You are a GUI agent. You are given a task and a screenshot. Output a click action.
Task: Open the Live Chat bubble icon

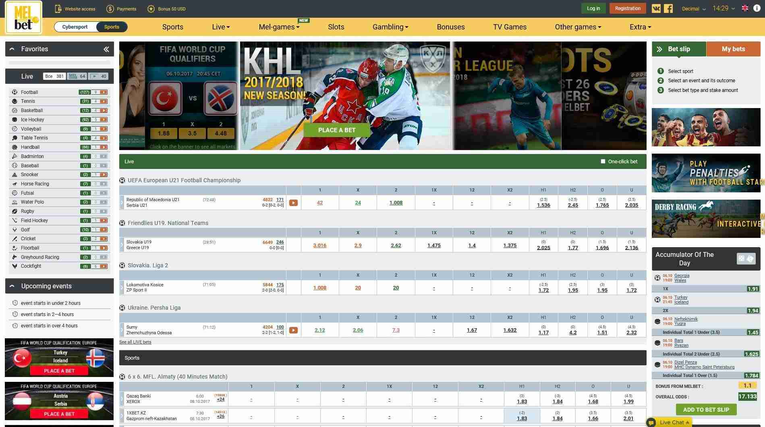pos(651,422)
